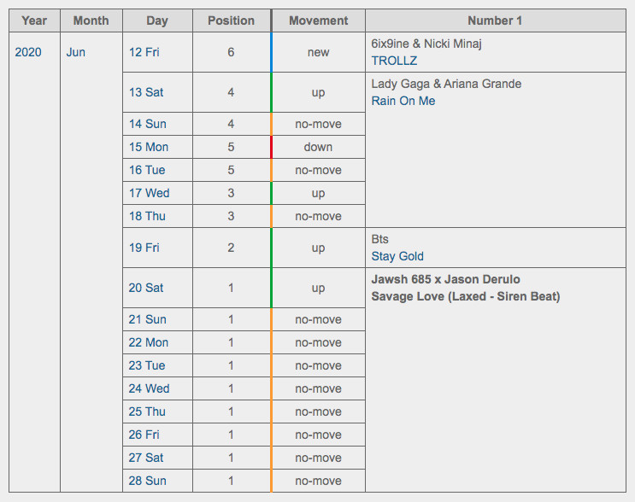This screenshot has height=502, width=635.
Task: Open the 2020 year link
Action: pyautogui.click(x=28, y=52)
